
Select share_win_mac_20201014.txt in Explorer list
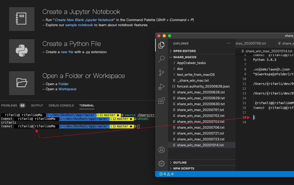coord(202,145)
